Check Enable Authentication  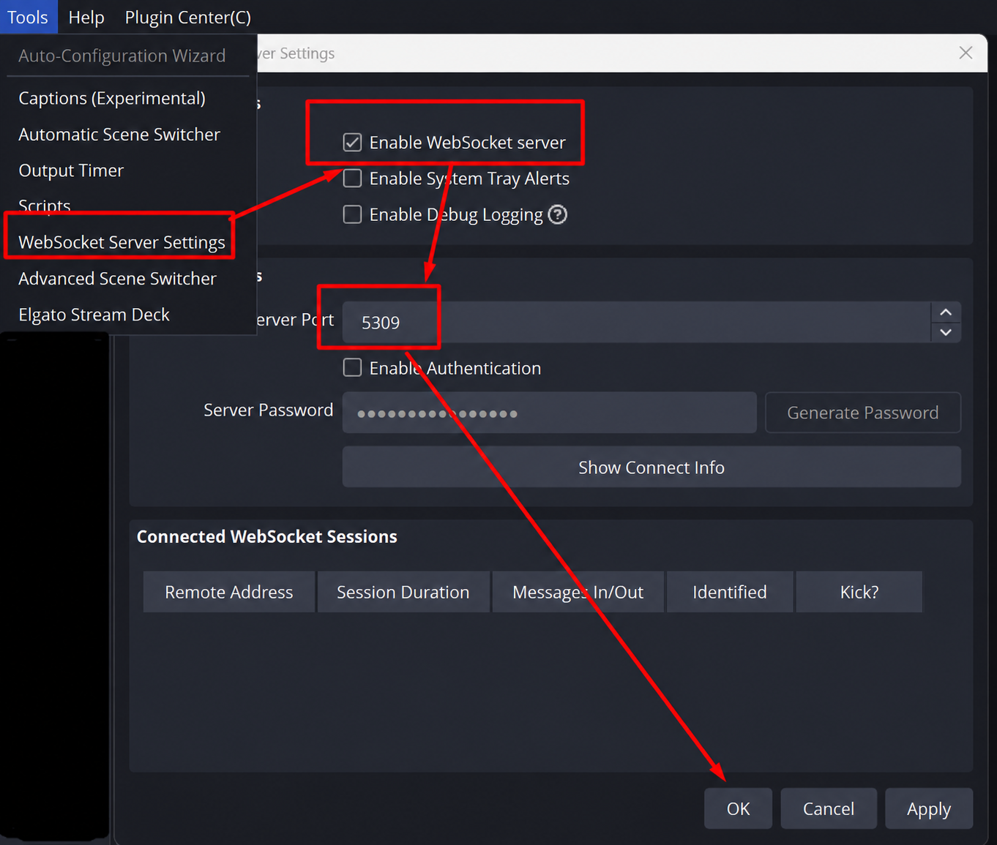352,367
